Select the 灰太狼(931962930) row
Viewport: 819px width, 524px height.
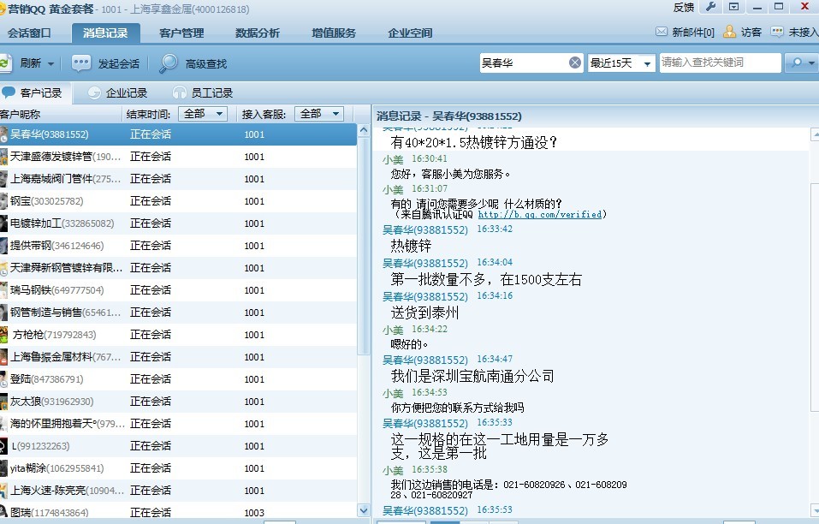click(x=178, y=402)
